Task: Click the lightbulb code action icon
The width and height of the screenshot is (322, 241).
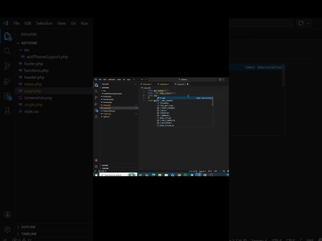Action: coord(149,98)
